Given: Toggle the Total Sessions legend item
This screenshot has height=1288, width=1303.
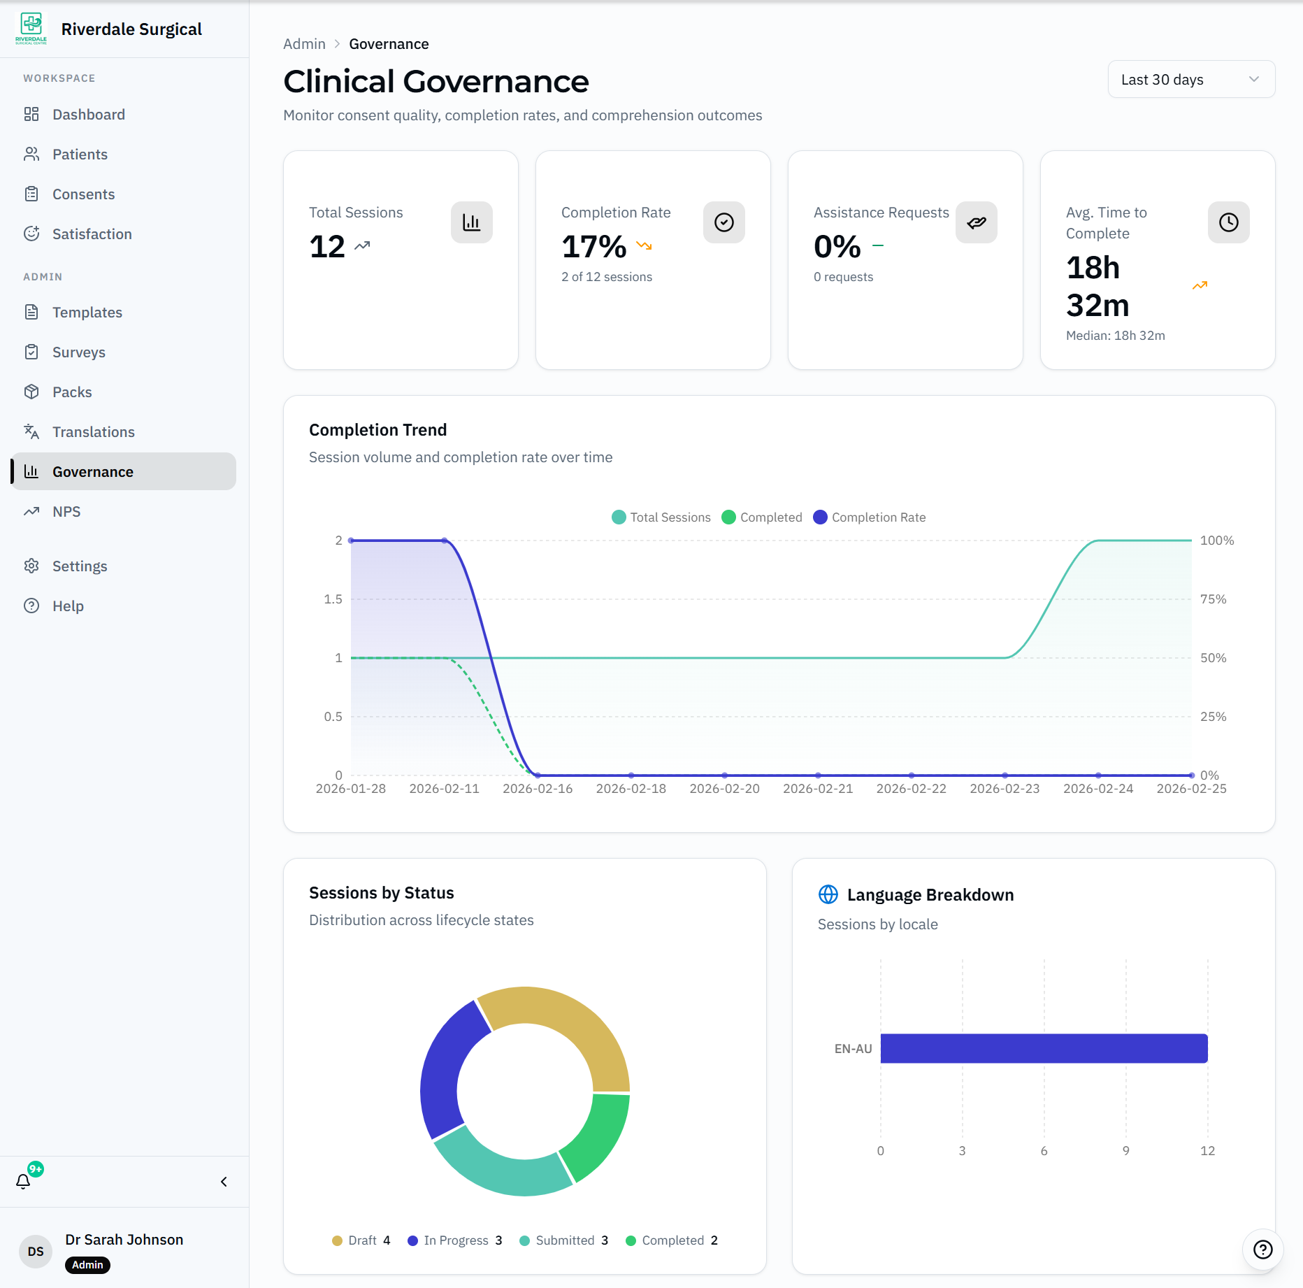Looking at the screenshot, I should pyautogui.click(x=661, y=517).
